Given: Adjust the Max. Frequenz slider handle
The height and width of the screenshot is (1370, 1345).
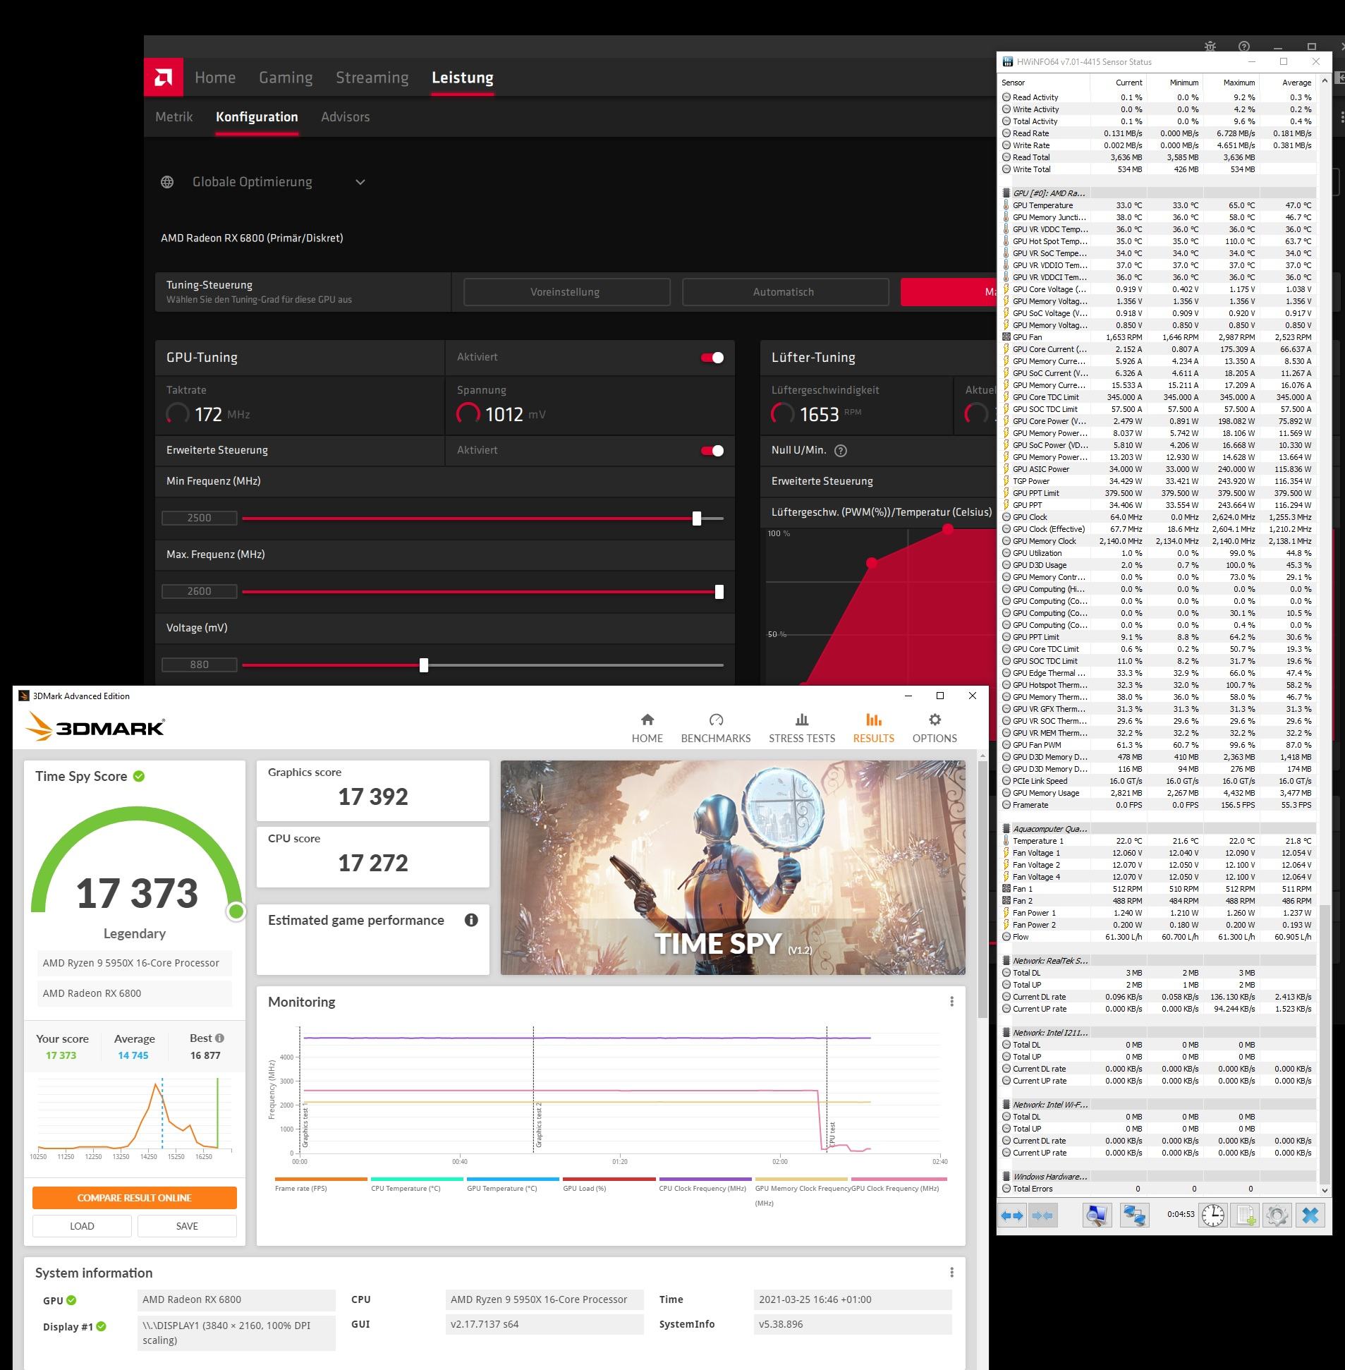Looking at the screenshot, I should (x=719, y=592).
